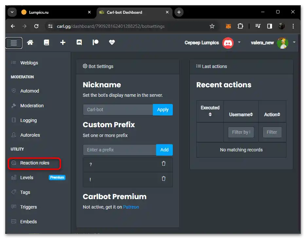This screenshot has height=239, width=306.
Task: Open the MetaMask fox extension
Action: click(228, 26)
